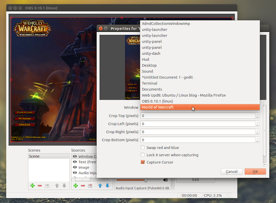This screenshot has width=276, height=203.
Task: Uncheck the Capture Cursor checkbox
Action: click(143, 162)
